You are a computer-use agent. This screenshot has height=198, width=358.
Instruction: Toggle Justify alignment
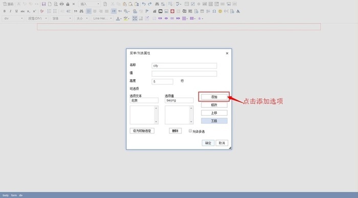tap(106, 11)
